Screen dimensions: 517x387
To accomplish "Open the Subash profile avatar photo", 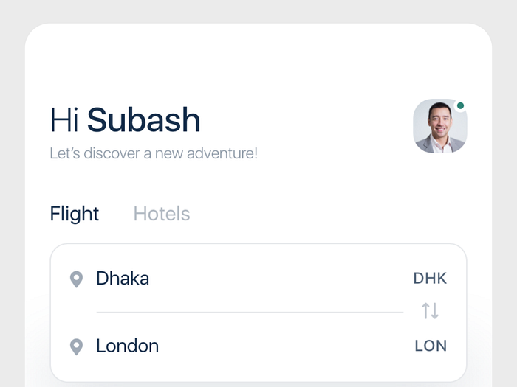I will coord(439,127).
